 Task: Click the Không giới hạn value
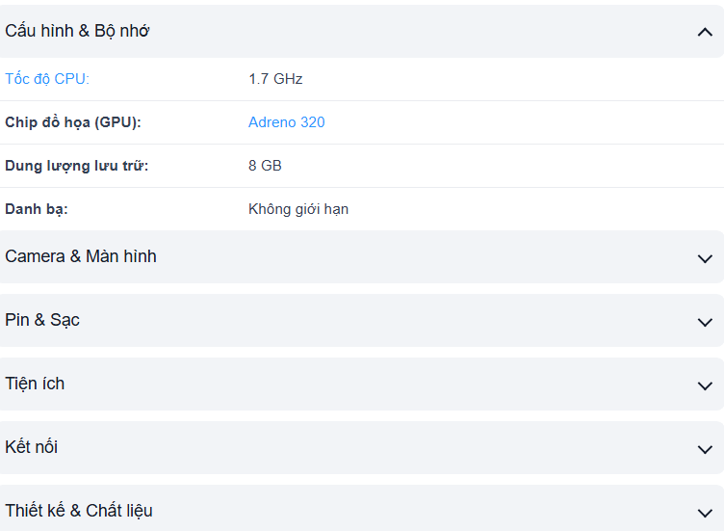click(298, 209)
